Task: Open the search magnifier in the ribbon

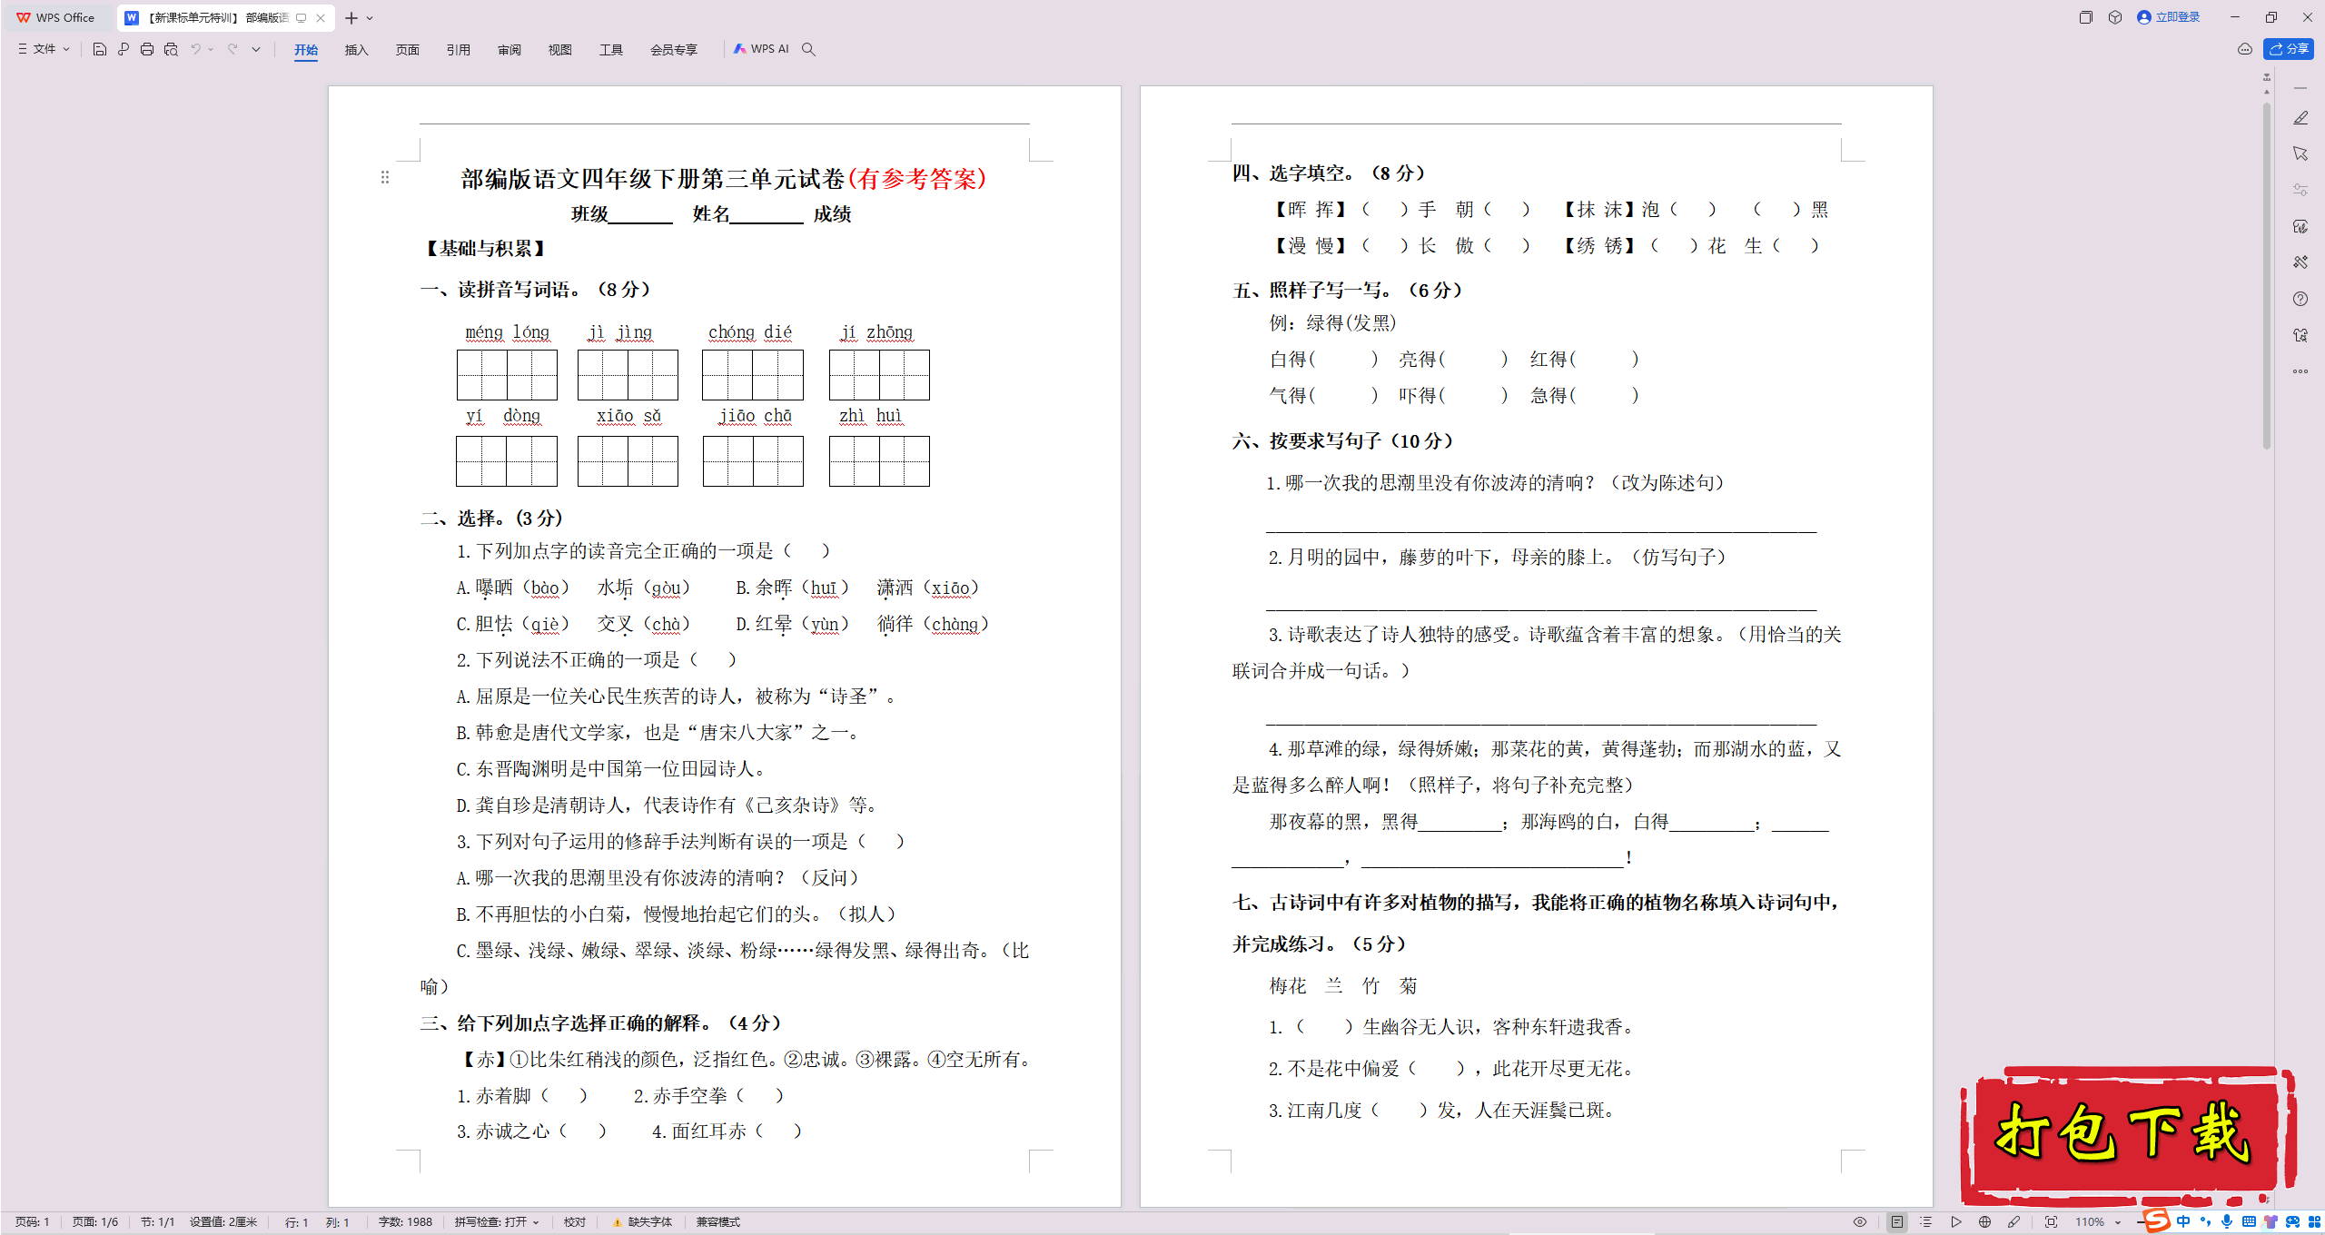Action: tap(808, 49)
